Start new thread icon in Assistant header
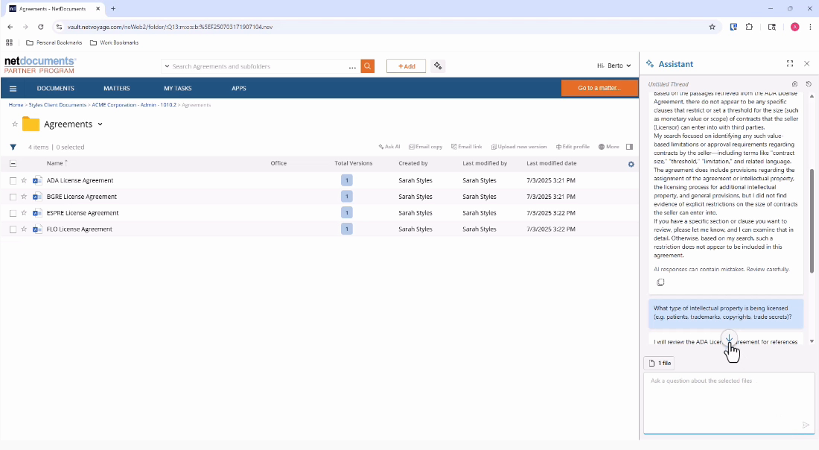This screenshot has height=450, width=819. click(794, 84)
